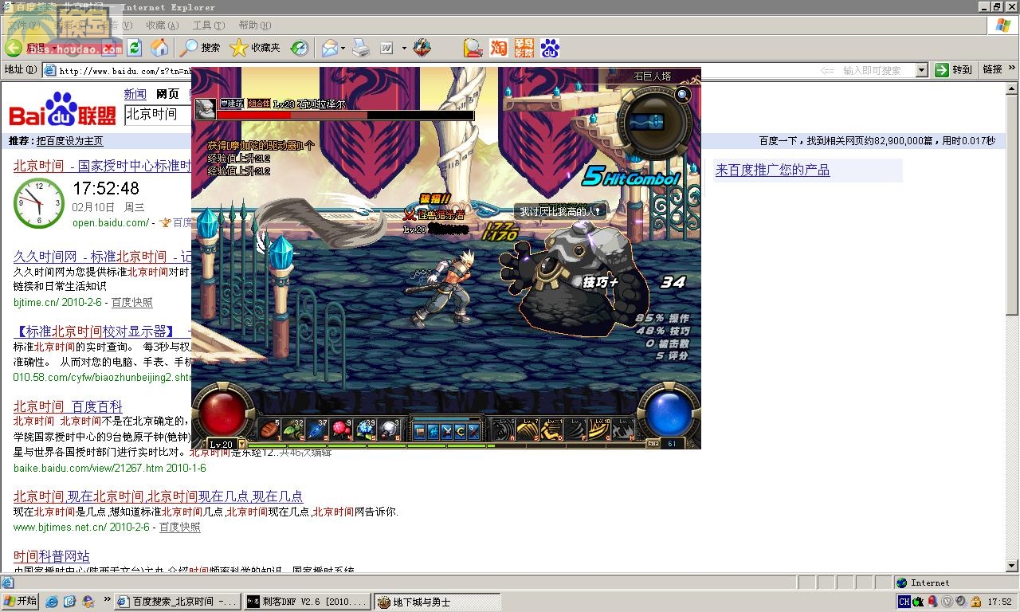The image size is (1020, 612).
Task: Go to the IE Home page icon
Action: 159,48
